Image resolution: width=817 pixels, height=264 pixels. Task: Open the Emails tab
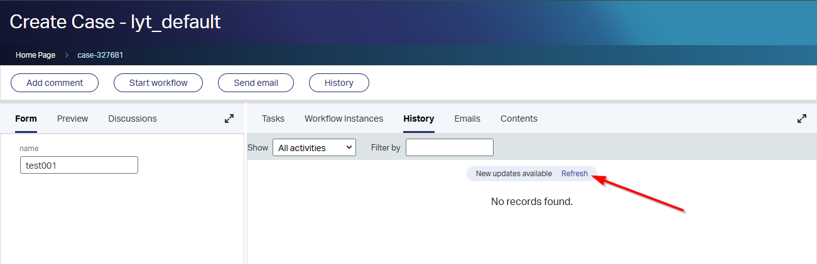tap(467, 119)
